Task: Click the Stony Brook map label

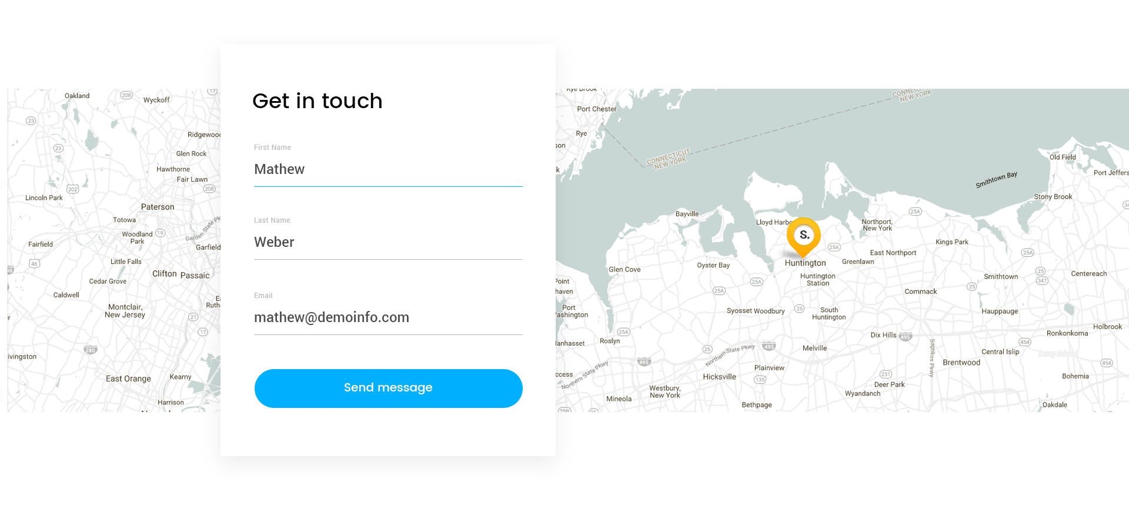Action: pos(1053,197)
